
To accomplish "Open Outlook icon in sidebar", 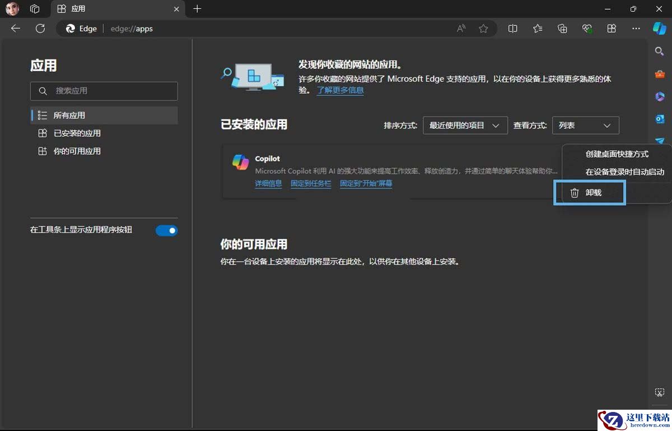I will 660,119.
